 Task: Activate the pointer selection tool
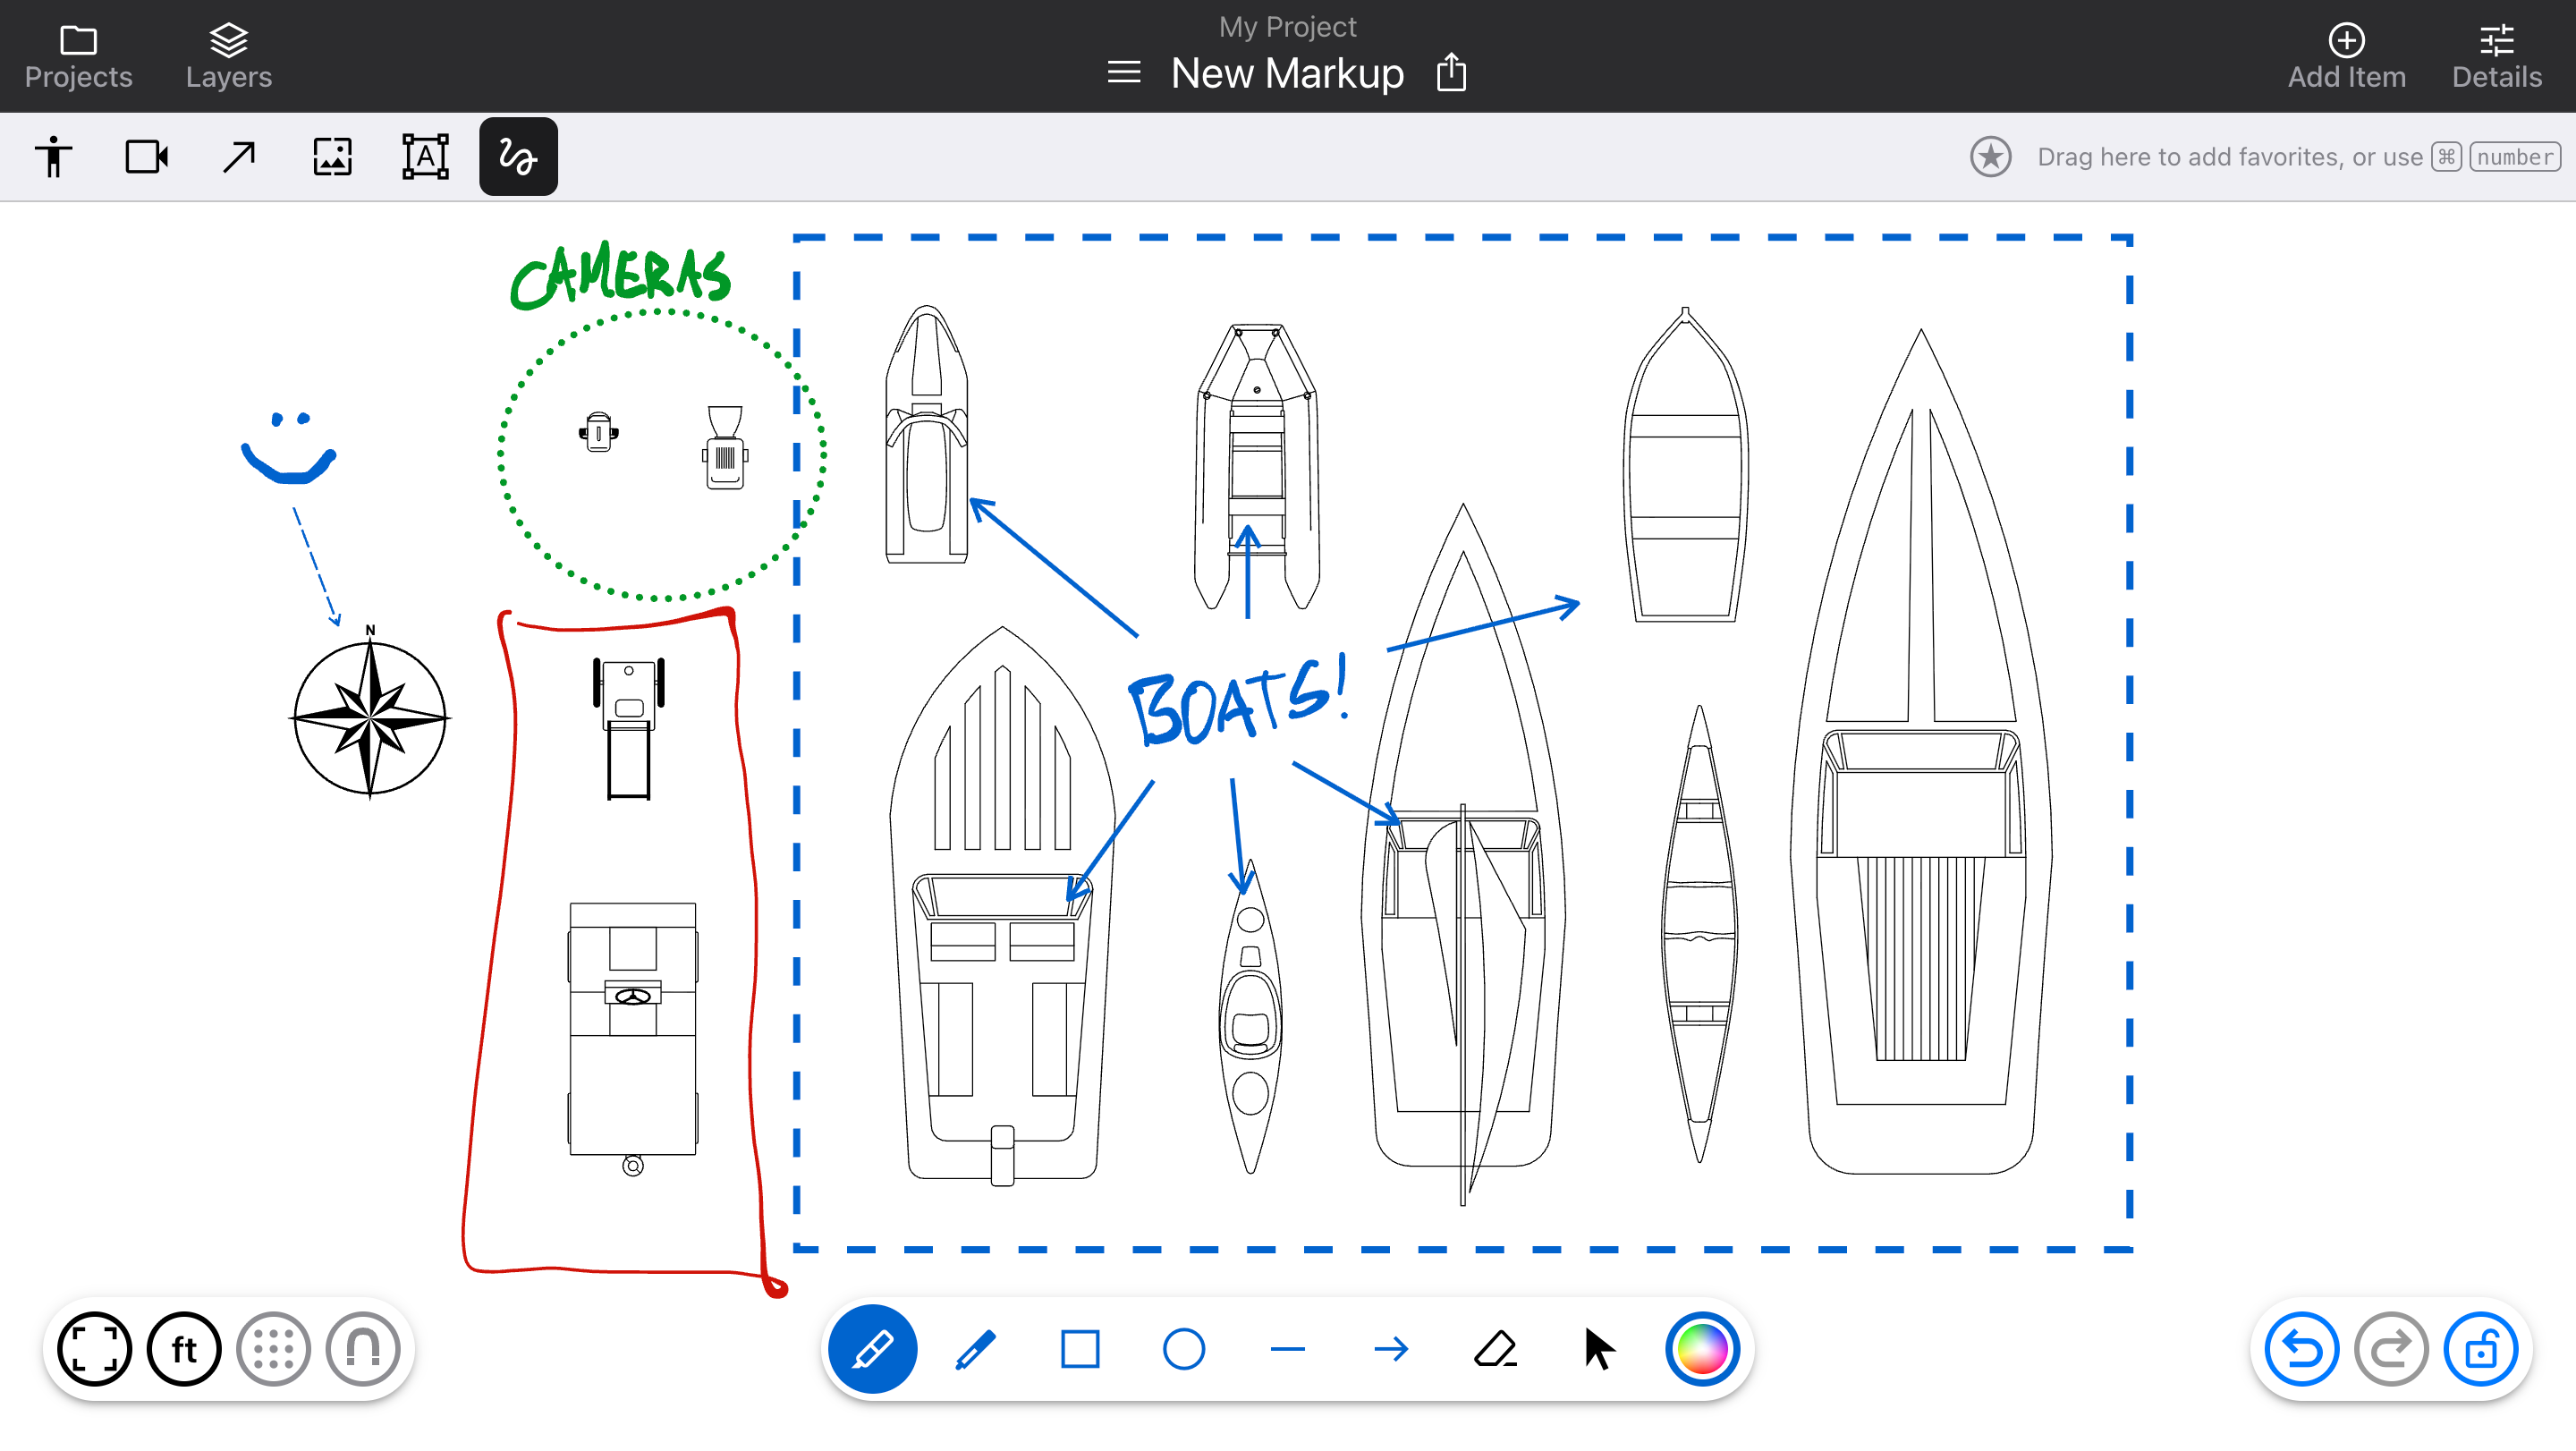tap(1599, 1349)
